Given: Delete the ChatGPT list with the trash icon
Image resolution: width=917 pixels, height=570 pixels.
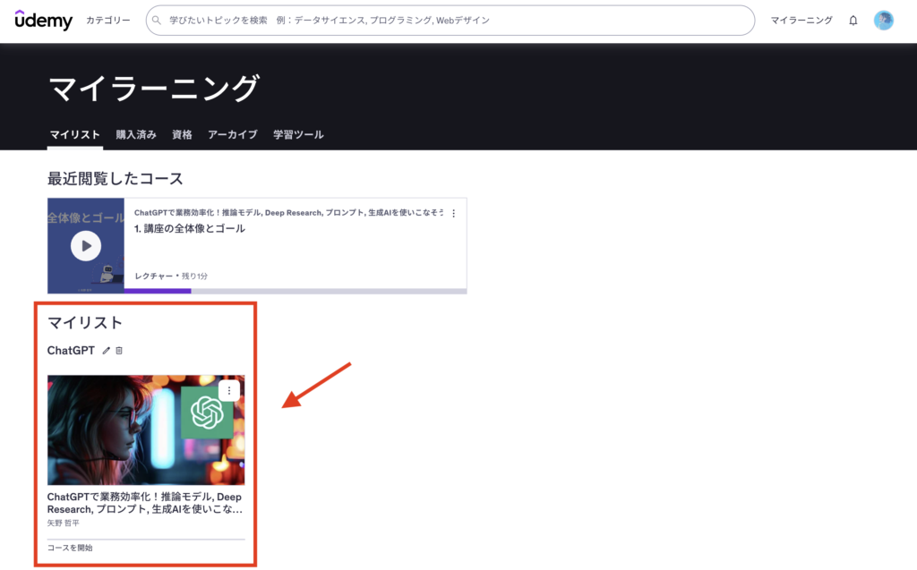Looking at the screenshot, I should point(119,351).
